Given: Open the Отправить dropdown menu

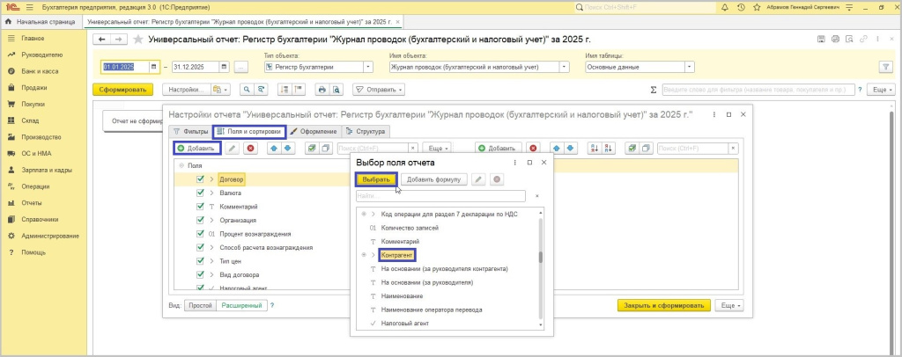Looking at the screenshot, I should (x=379, y=90).
